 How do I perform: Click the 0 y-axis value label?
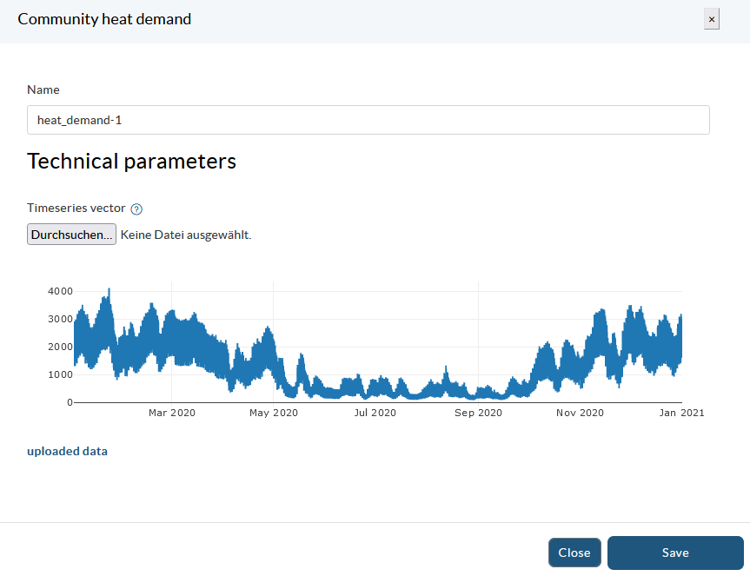[x=69, y=402]
